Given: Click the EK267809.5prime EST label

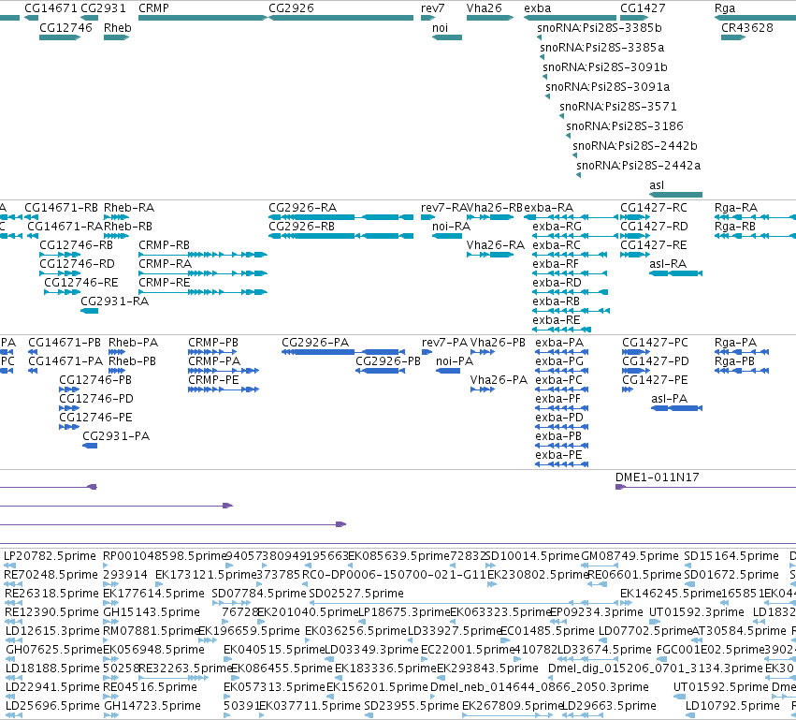Looking at the screenshot, I should pos(513,706).
